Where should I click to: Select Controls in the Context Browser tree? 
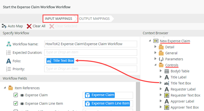click(x=172, y=65)
